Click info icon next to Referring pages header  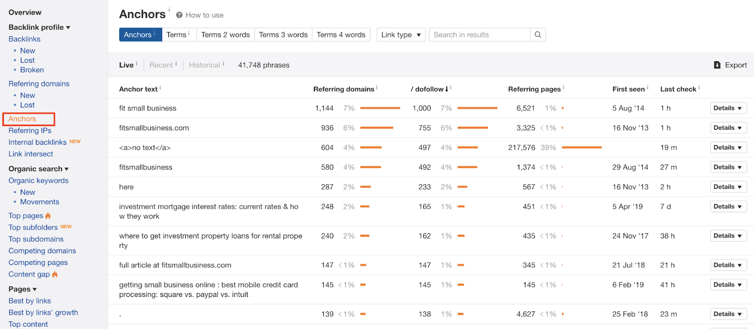coord(563,87)
